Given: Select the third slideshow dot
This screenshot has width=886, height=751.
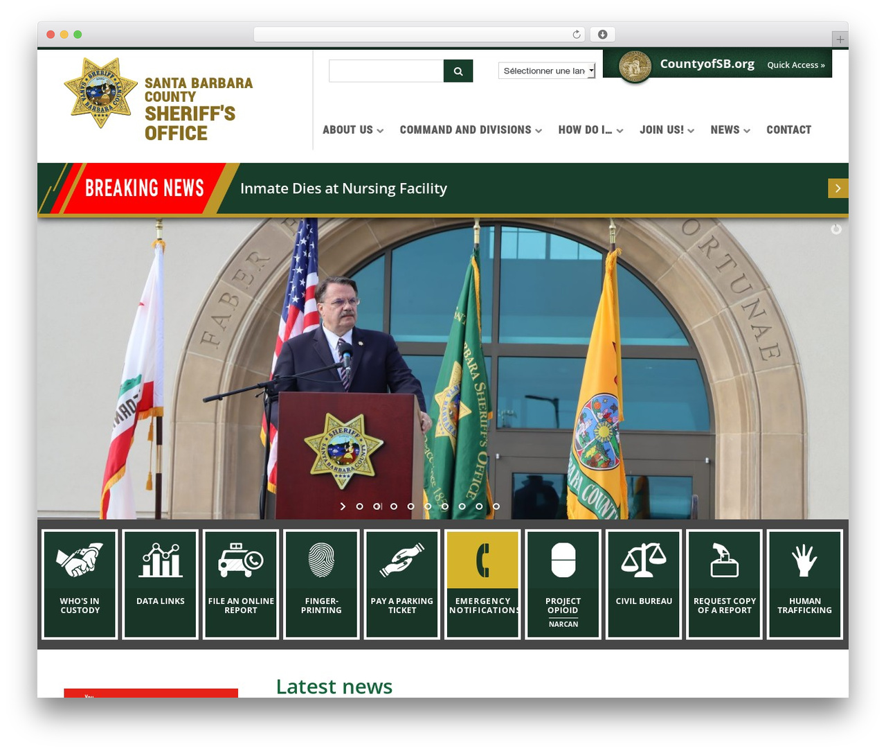Looking at the screenshot, I should [x=394, y=506].
